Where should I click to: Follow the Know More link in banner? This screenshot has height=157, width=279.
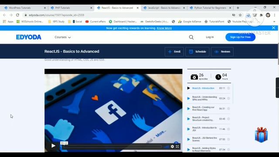click(164, 28)
